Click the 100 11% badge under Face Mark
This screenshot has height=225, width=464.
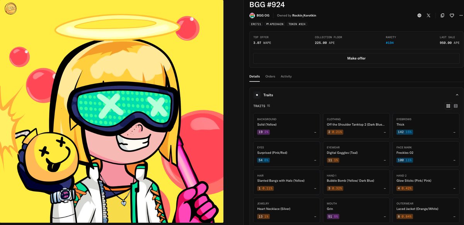click(x=405, y=160)
